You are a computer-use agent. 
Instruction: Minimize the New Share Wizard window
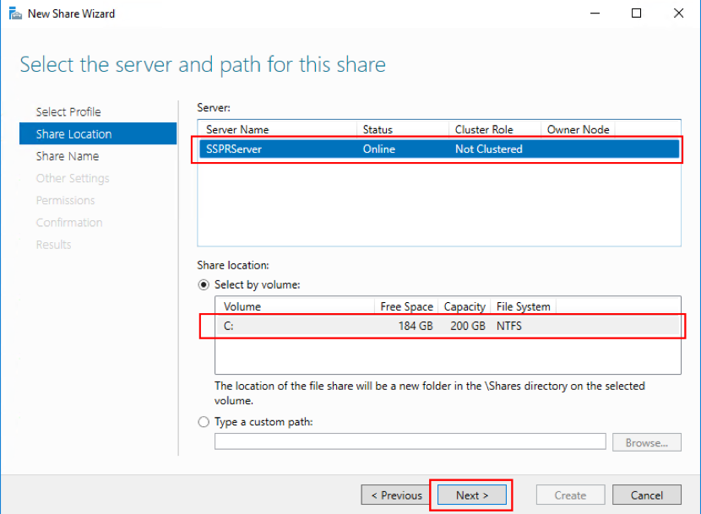coord(595,14)
